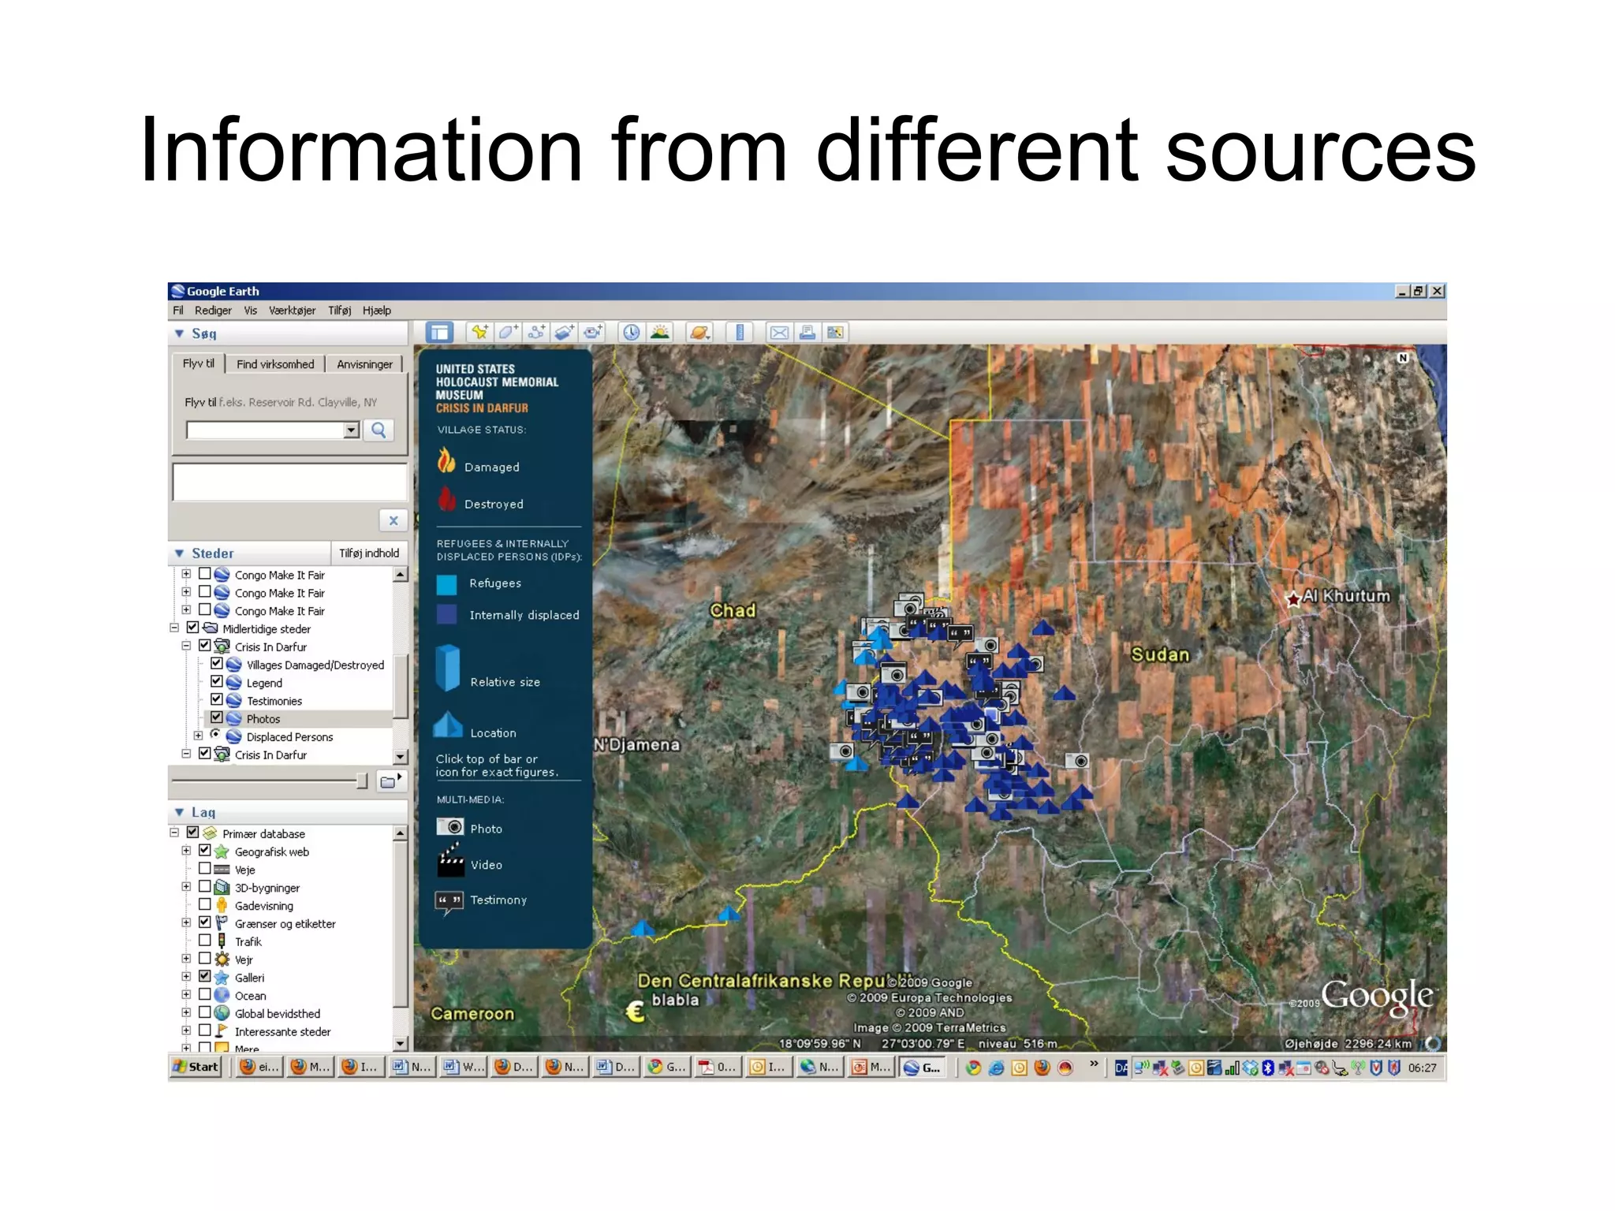Click the Internally displaced dark blue swatch

(446, 615)
